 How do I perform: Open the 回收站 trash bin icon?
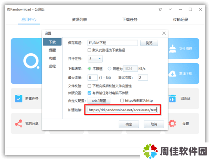tap(172, 99)
